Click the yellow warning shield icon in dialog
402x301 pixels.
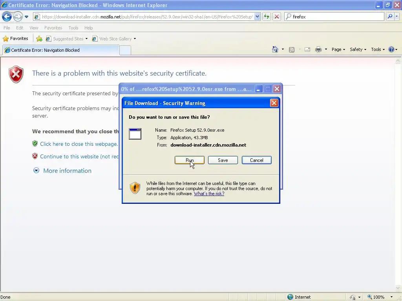135,188
